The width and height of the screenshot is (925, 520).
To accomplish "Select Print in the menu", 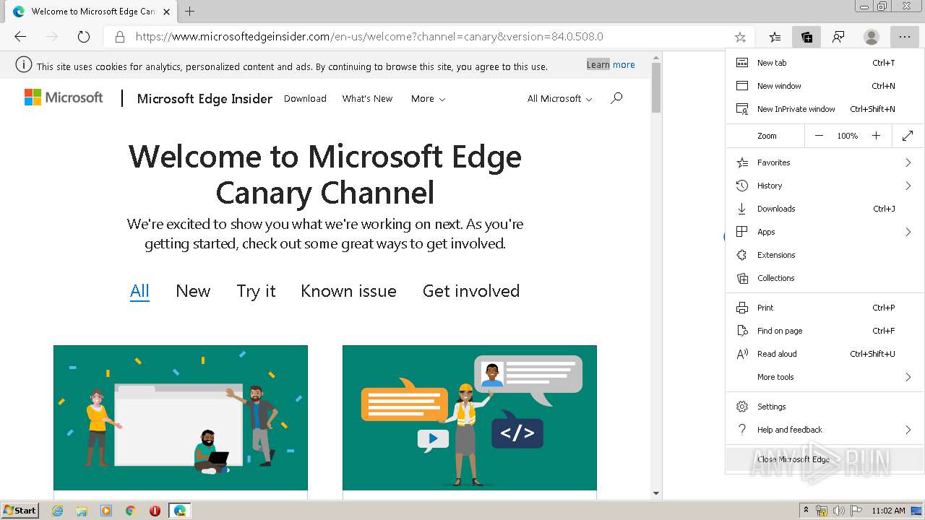I will pyautogui.click(x=825, y=308).
